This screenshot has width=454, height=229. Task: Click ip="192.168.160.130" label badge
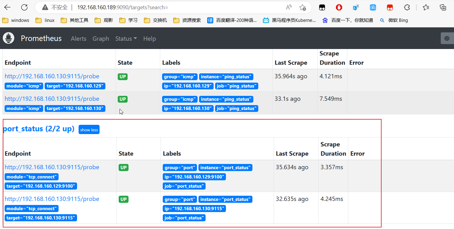coord(188,108)
